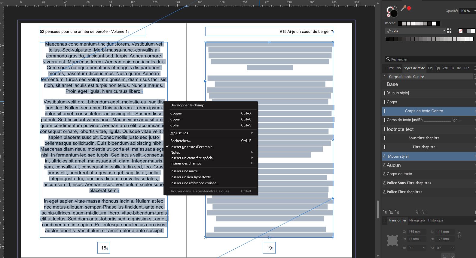Click the transform anchor point selector
476x258 pixels.
point(392,240)
